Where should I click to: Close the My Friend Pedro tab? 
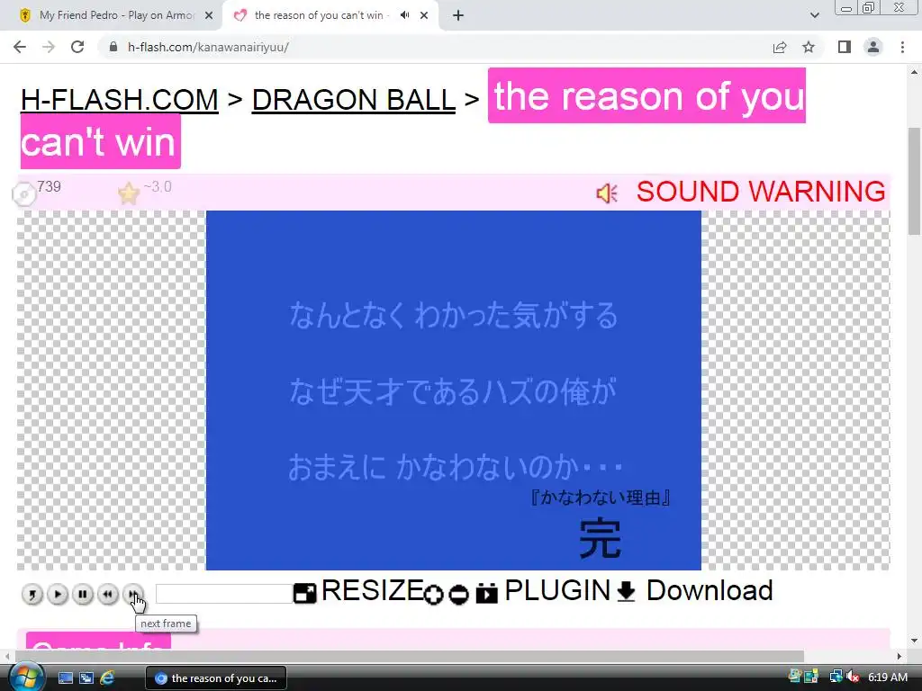point(209,16)
